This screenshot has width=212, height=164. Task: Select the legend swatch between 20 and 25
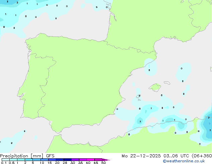click(60, 160)
